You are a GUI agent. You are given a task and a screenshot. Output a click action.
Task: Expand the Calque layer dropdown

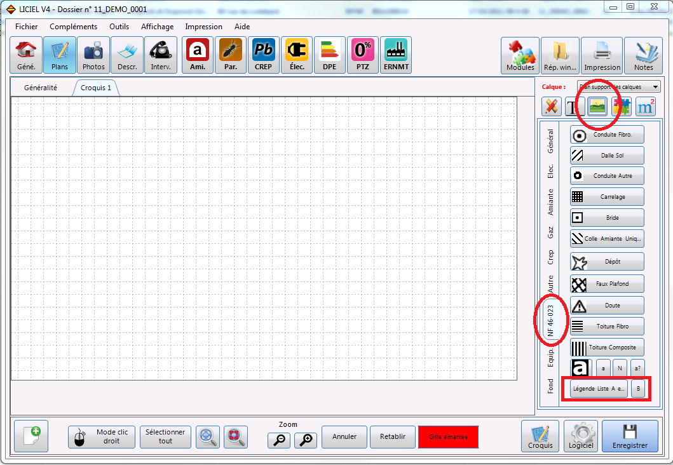click(x=618, y=86)
